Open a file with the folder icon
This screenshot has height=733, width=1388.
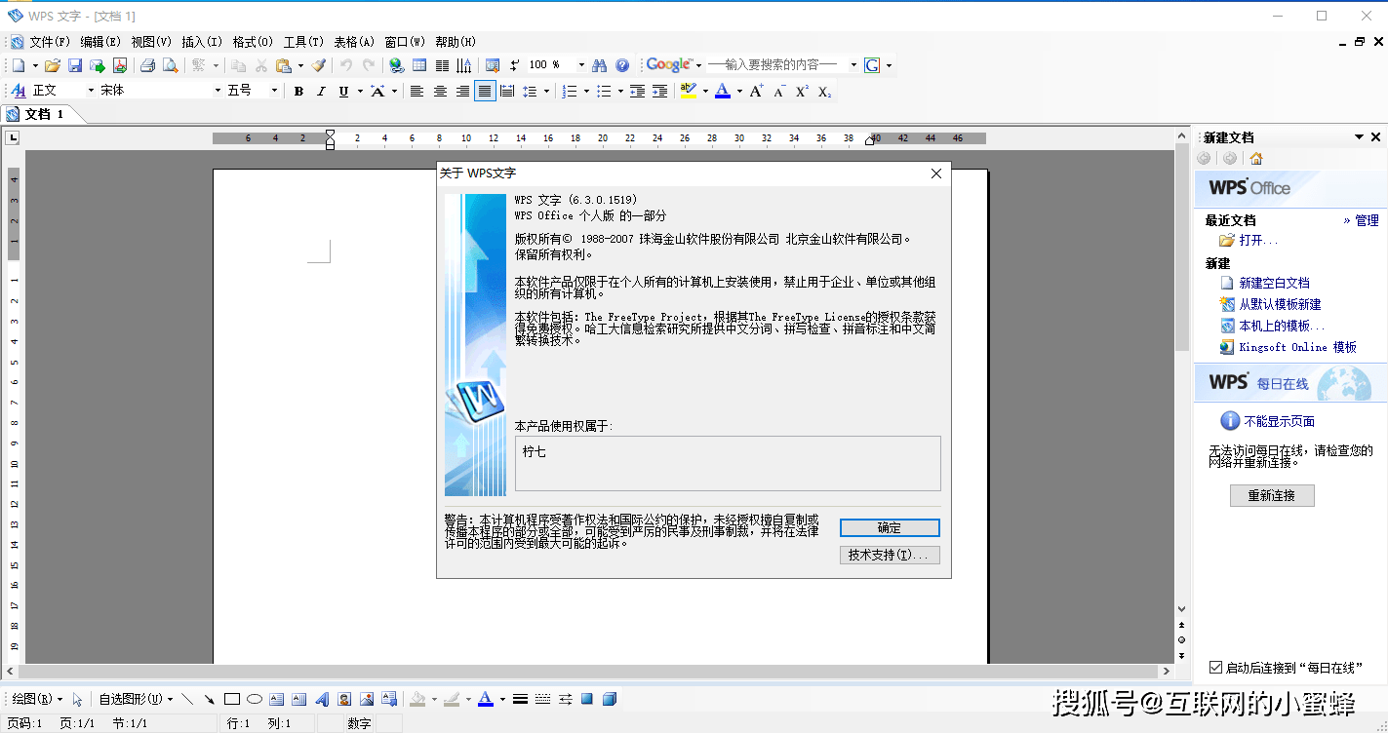click(53, 65)
